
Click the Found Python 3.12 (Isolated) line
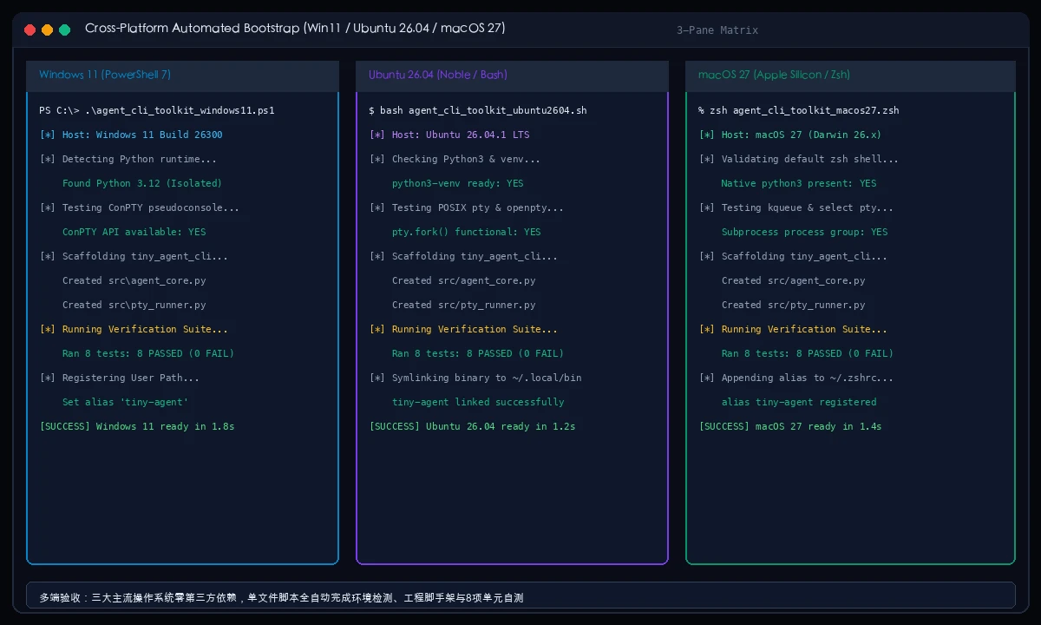pos(142,184)
